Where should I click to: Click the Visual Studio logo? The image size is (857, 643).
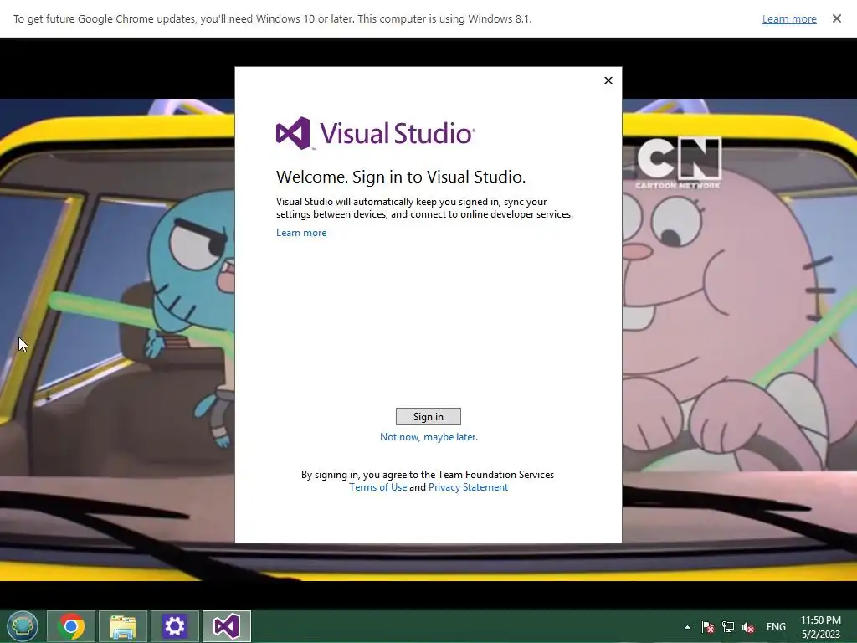(x=376, y=133)
